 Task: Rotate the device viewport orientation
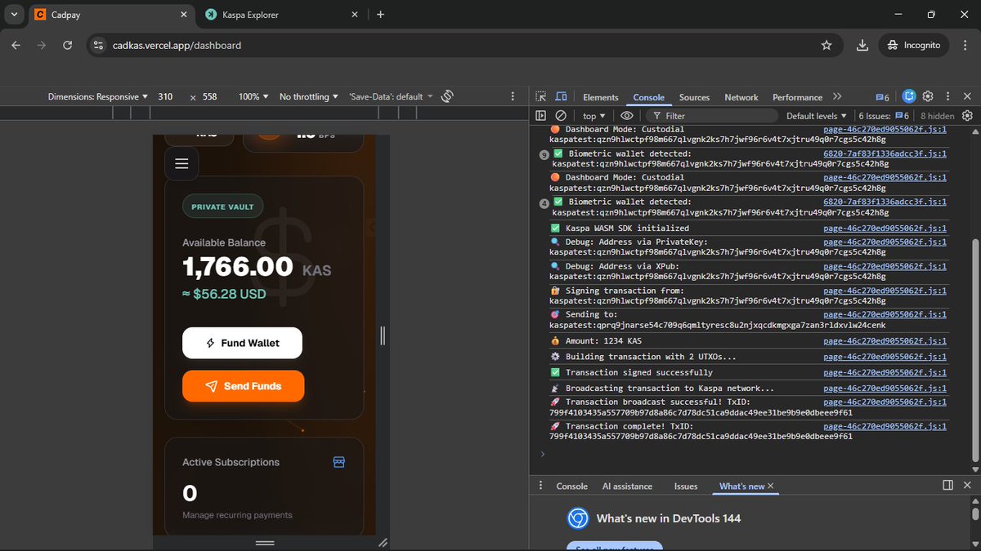[447, 96]
